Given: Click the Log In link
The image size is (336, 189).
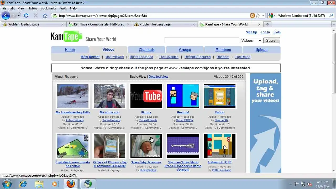Looking at the screenshot, I should (x=265, y=32).
